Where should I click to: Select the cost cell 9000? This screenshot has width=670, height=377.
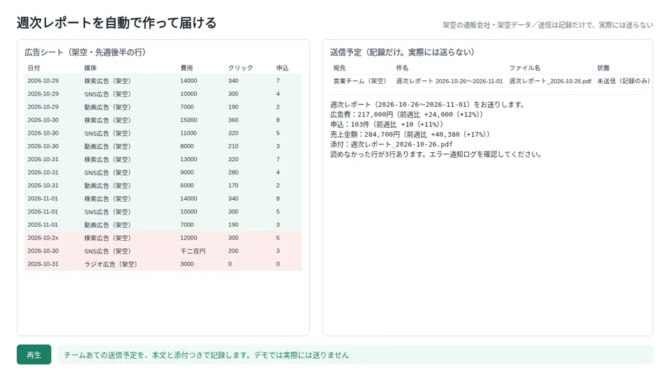(x=187, y=172)
